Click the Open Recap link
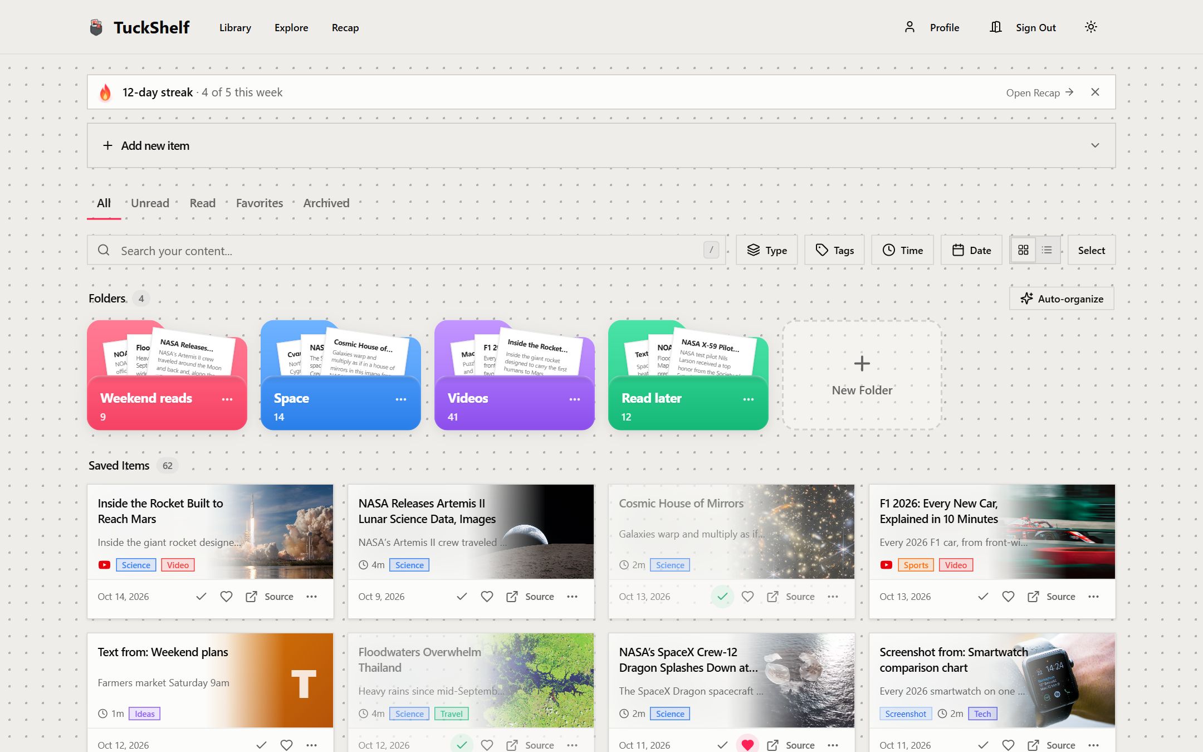The image size is (1203, 752). [x=1039, y=92]
